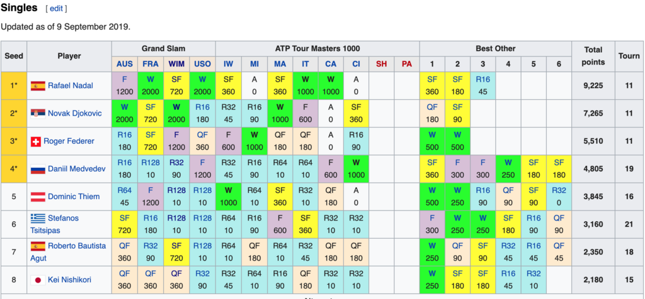This screenshot has height=299, width=645.
Task: Open the WIM column header link
Action: point(176,63)
